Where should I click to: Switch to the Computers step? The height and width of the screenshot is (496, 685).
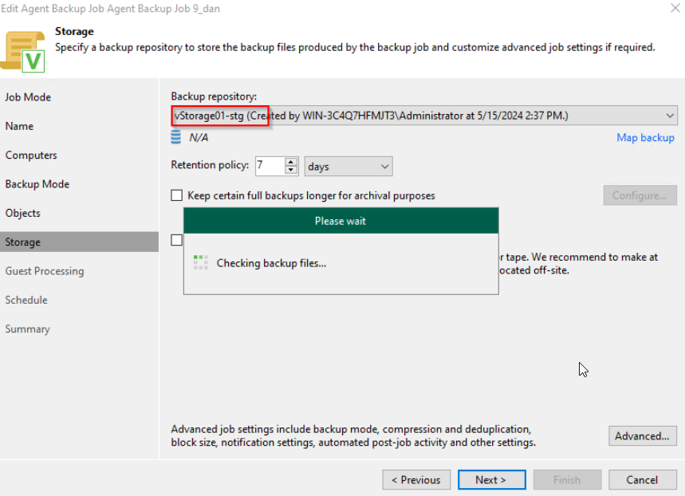point(31,155)
